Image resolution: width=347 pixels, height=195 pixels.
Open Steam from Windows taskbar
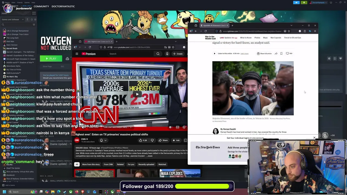click(65, 192)
